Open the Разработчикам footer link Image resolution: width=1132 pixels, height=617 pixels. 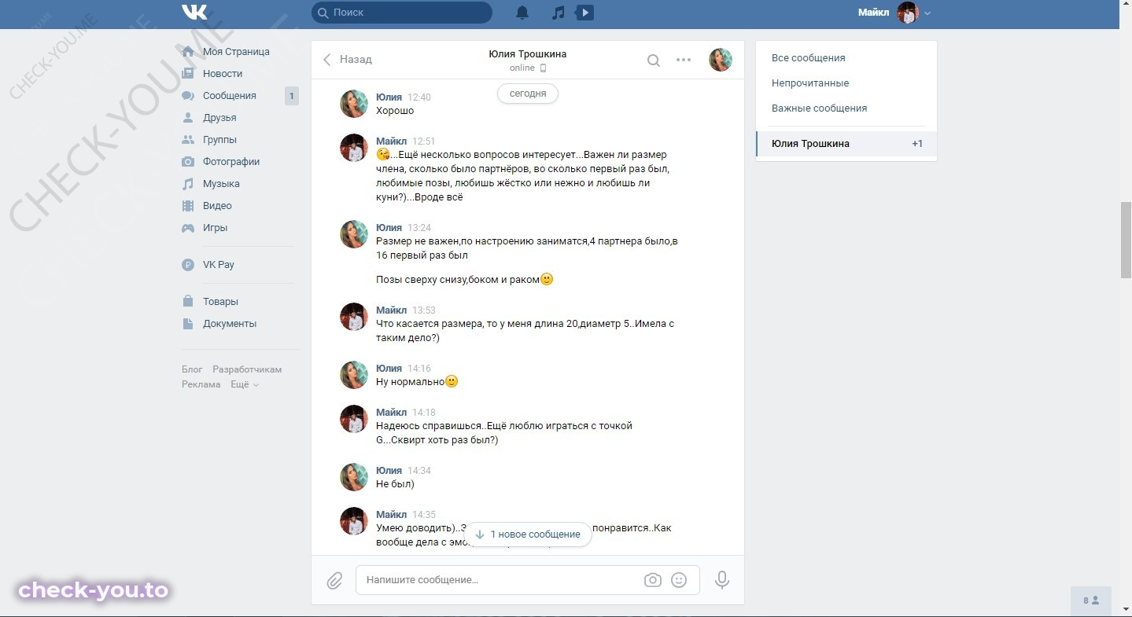pyautogui.click(x=247, y=369)
